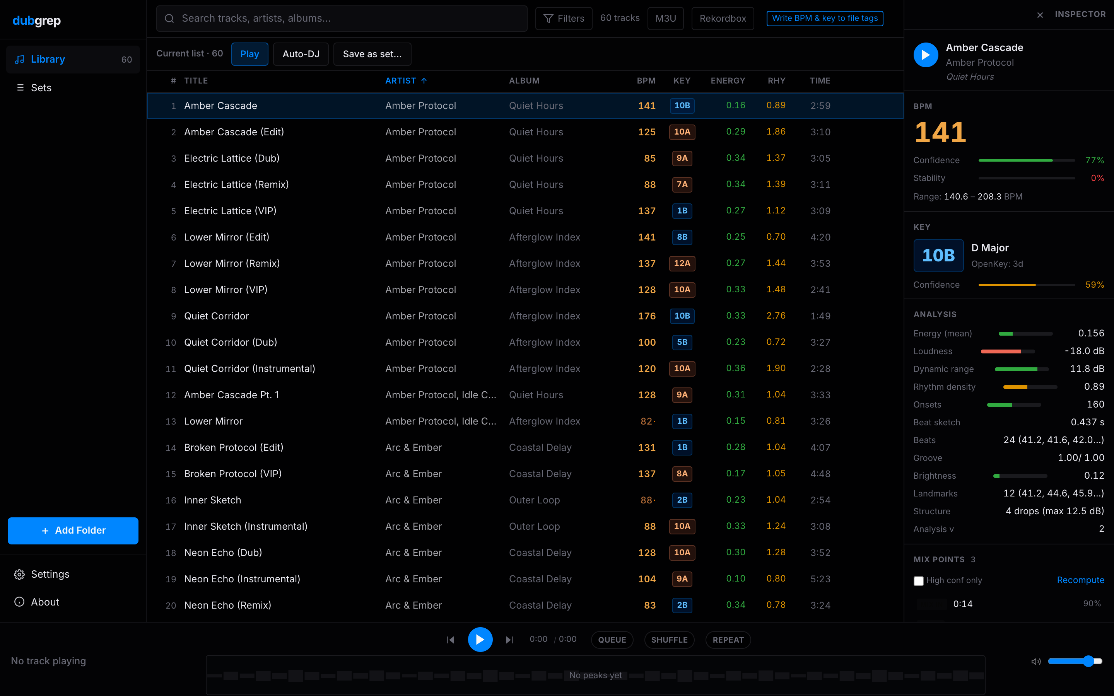This screenshot has width=1114, height=696.
Task: Open the Sets section
Action: point(73,87)
